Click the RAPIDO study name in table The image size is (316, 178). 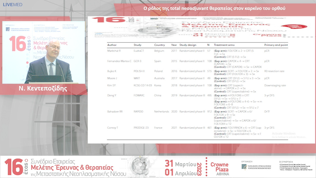point(139,112)
